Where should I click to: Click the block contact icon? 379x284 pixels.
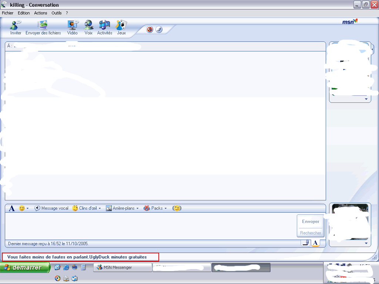(150, 30)
